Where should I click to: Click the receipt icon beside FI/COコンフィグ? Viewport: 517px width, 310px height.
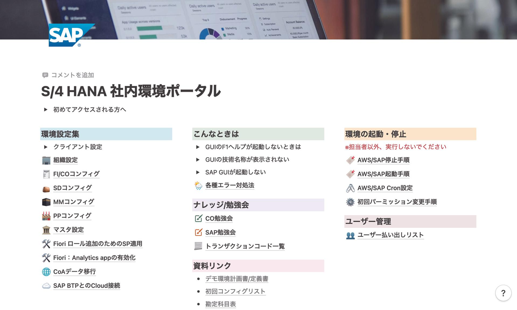tap(46, 174)
